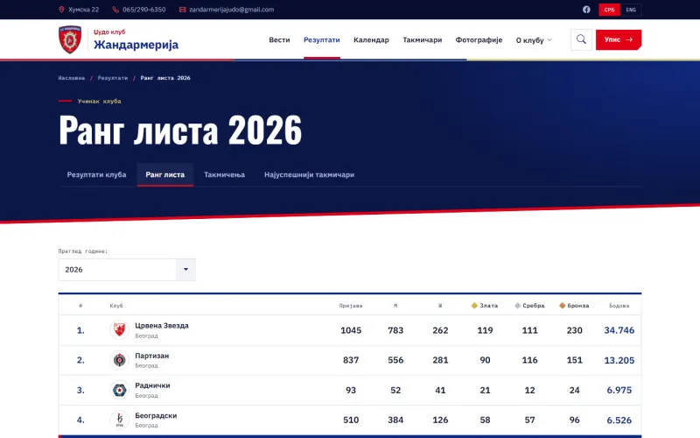Click the Клуб column header

tap(116, 306)
